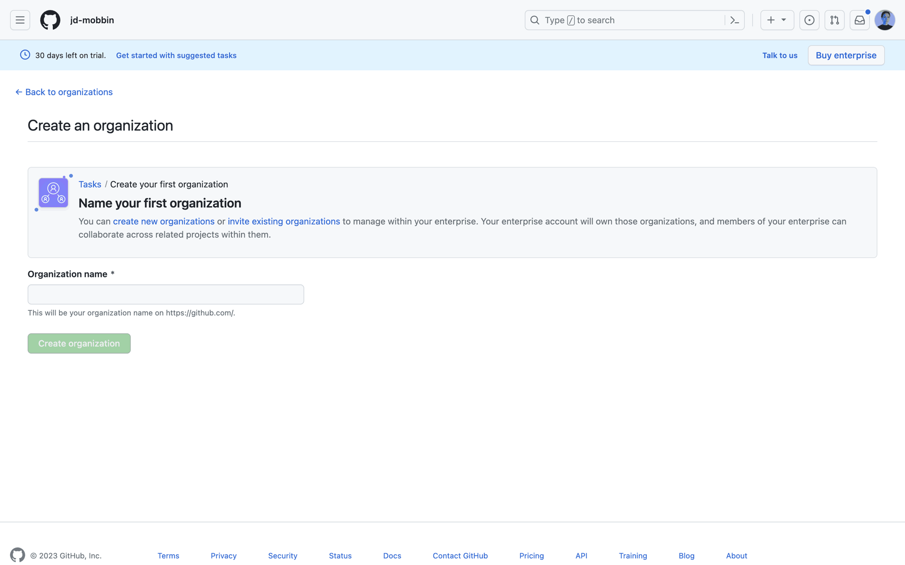Open the Pull requests icon
905x565 pixels.
coord(834,20)
